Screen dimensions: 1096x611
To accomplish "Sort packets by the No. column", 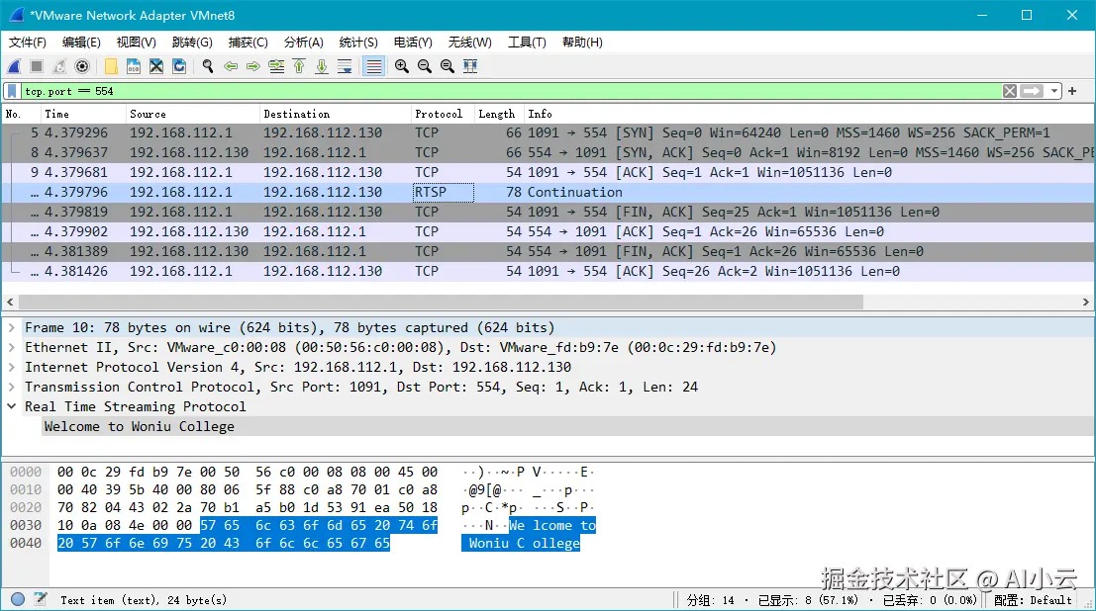I will [x=21, y=114].
